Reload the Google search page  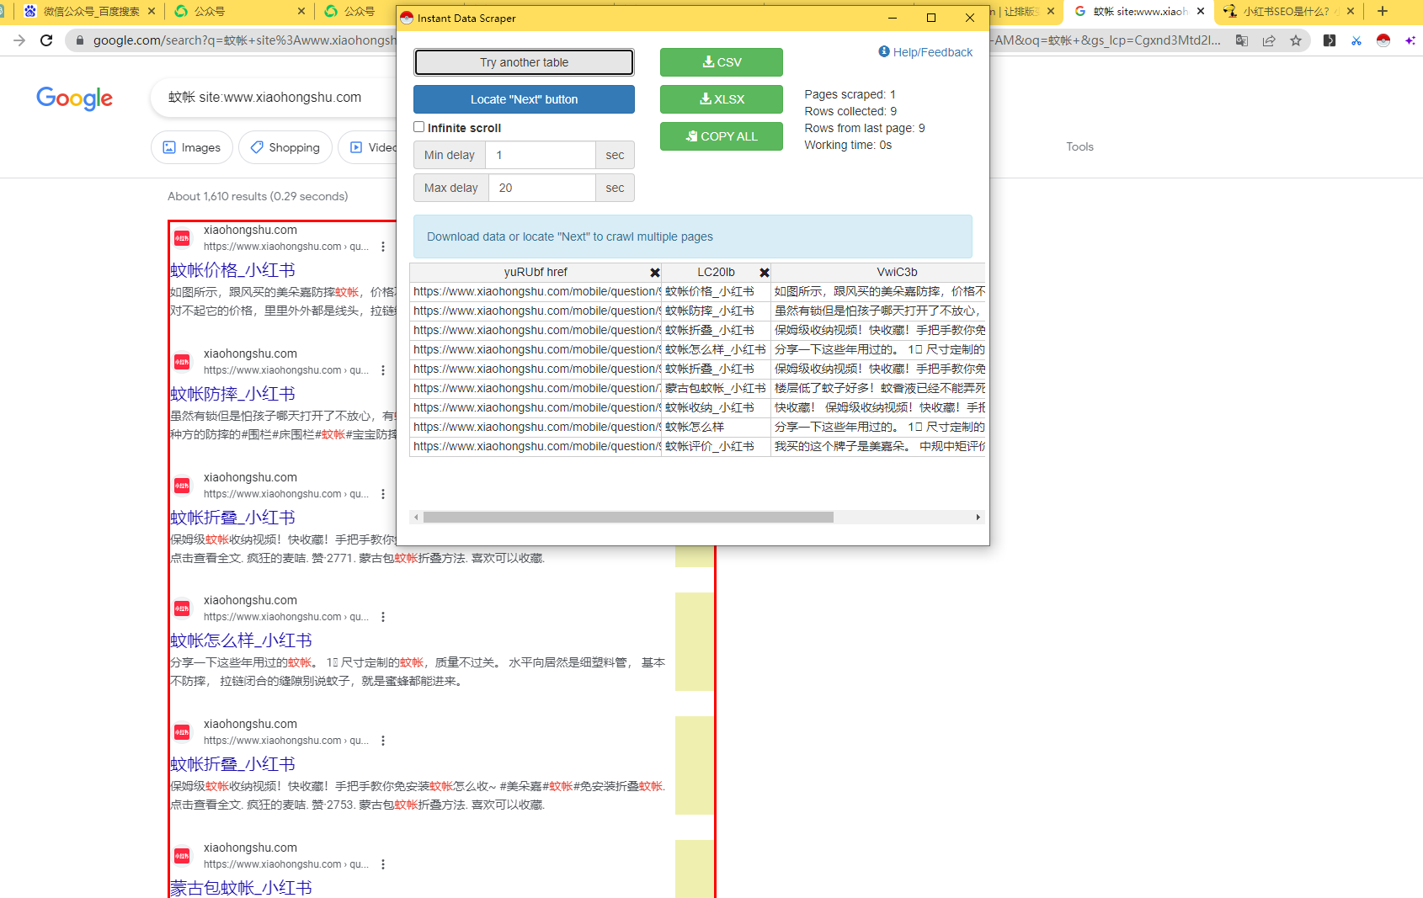coord(46,40)
